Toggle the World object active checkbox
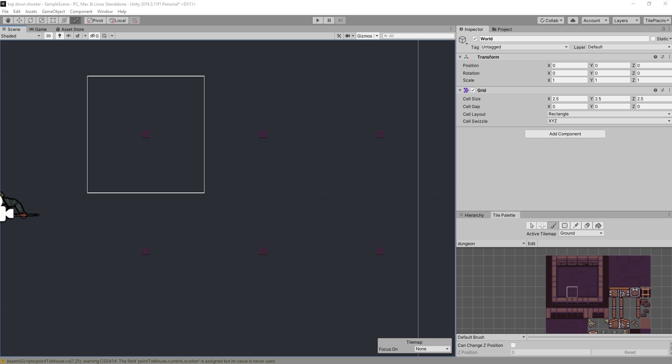Viewport: 672px width, 364px height. click(x=475, y=39)
